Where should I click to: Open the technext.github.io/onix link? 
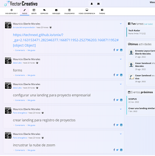tap(66, 40)
